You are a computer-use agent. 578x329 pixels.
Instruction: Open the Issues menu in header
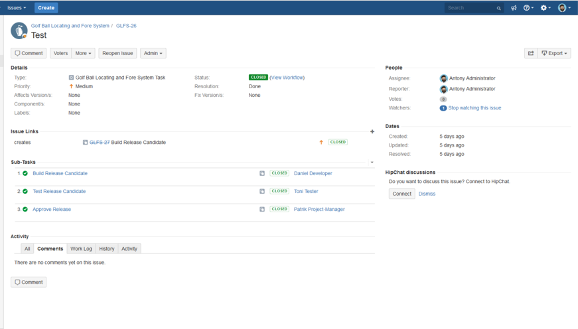pyautogui.click(x=17, y=8)
